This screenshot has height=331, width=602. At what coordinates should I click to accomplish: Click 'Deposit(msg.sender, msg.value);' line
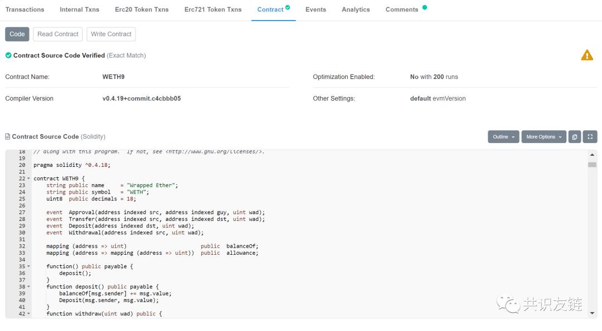(x=109, y=300)
